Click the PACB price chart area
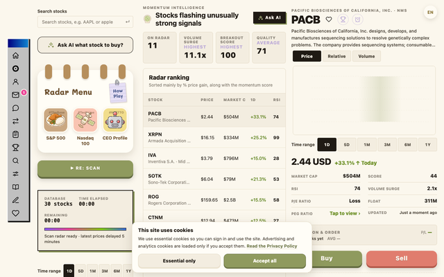The image size is (444, 277). click(x=364, y=100)
